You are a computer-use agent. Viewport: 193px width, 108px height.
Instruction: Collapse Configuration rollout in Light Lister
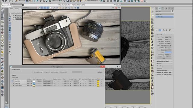(16, 70)
